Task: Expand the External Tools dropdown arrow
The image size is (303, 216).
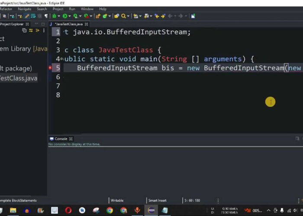Action: [x=91, y=16]
